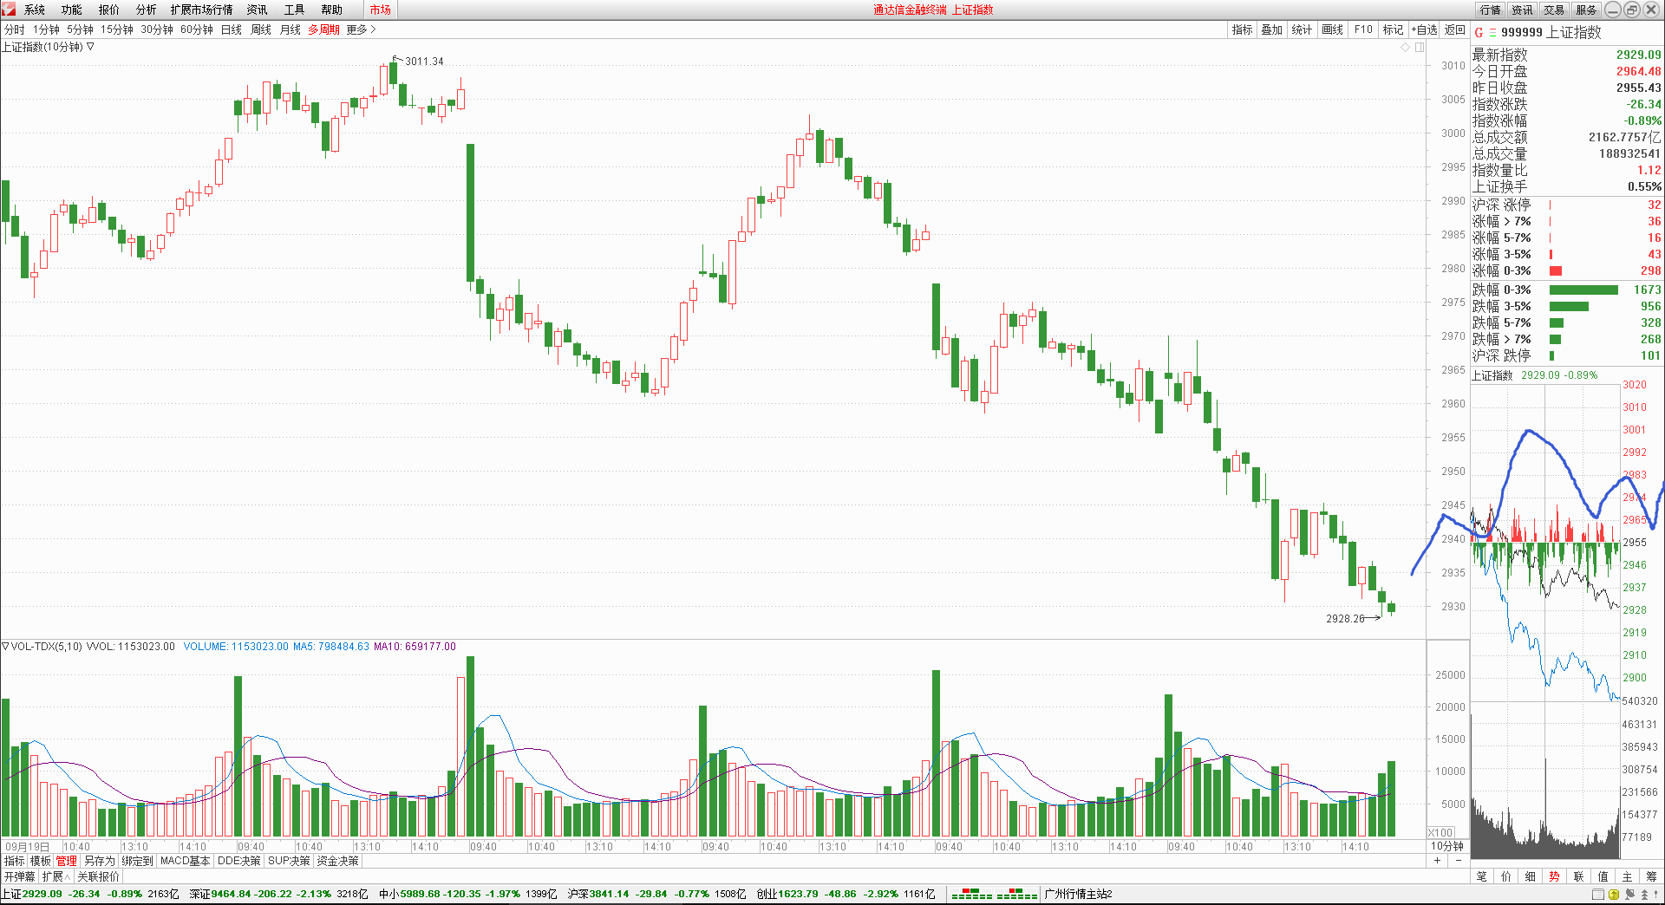Viewport: 1665px width, 905px height.
Task: Click the split-panel icon above the price axis
Action: point(1420,48)
